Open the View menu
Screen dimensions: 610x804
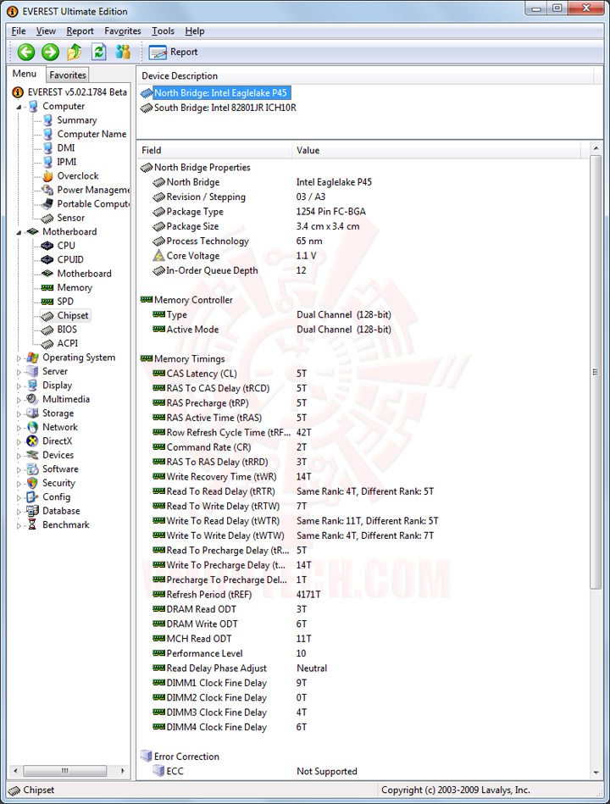46,30
